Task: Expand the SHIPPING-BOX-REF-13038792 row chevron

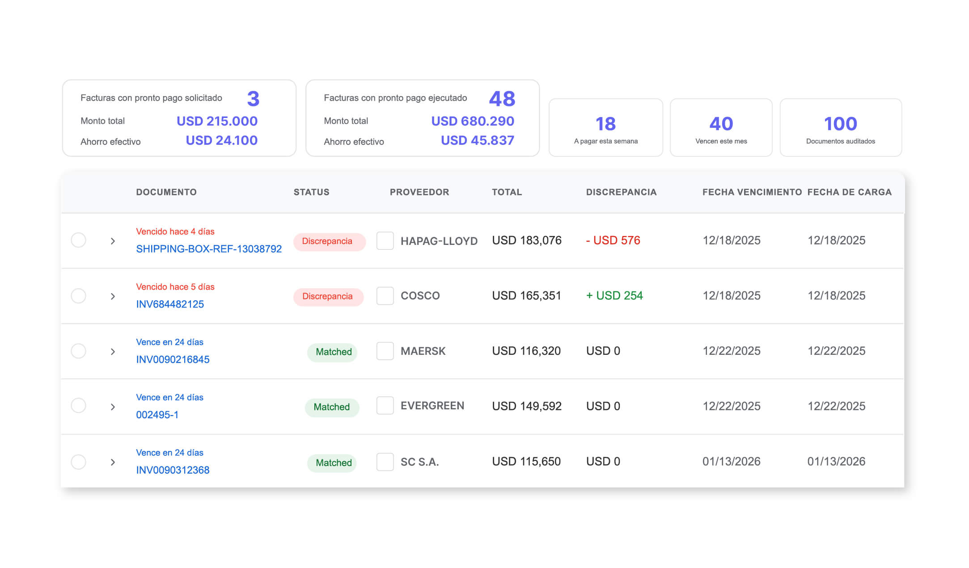Action: (x=113, y=241)
